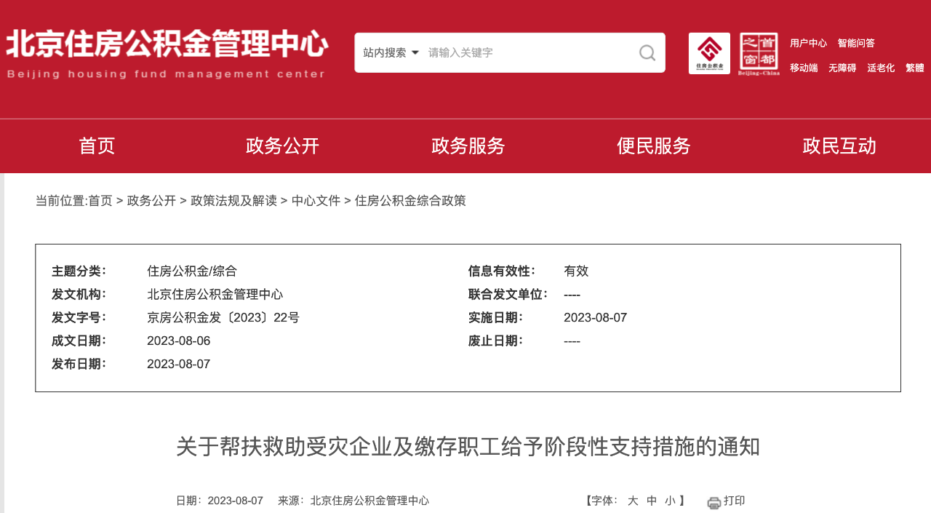Set font size to 大
Image resolution: width=931 pixels, height=513 pixels.
pyautogui.click(x=633, y=501)
